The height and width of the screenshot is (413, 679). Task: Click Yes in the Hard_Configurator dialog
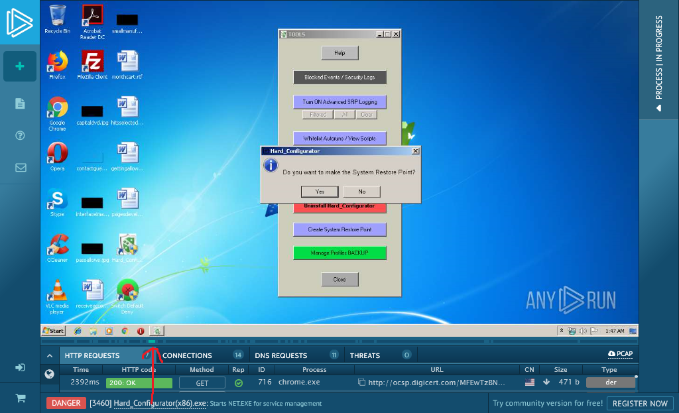(x=320, y=192)
